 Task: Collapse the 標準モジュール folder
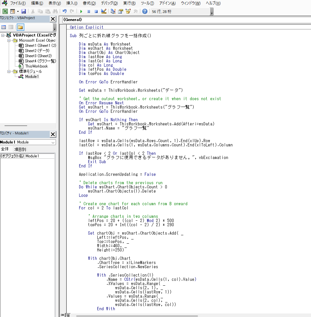(x=9, y=71)
